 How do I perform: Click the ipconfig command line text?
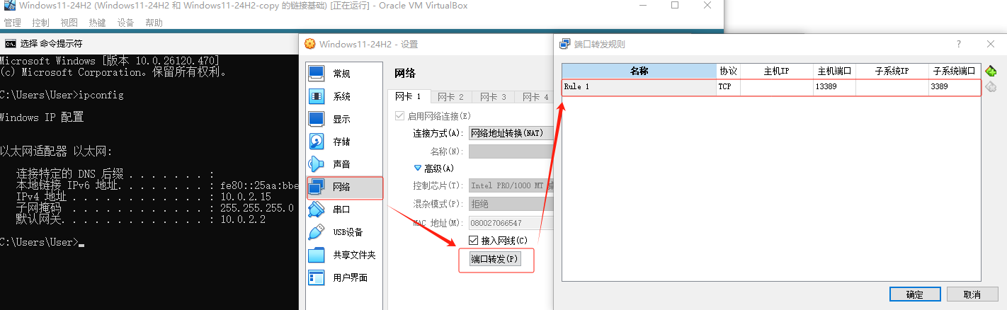pyautogui.click(x=101, y=95)
